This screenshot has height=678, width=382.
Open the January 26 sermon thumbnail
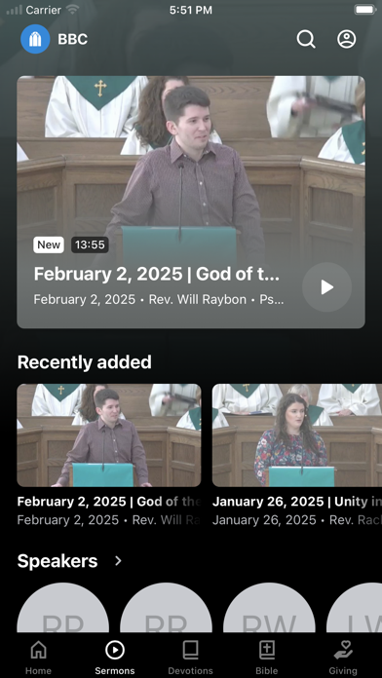(297, 435)
